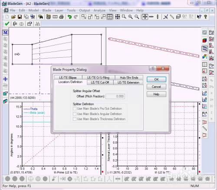Click the M-Prime (LE to TE) axis label
This screenshot has width=217, height=190.
tap(66, 172)
